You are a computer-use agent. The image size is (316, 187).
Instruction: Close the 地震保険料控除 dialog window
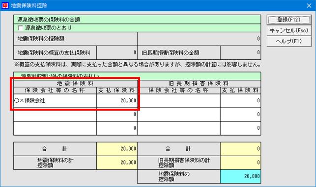coord(309,5)
